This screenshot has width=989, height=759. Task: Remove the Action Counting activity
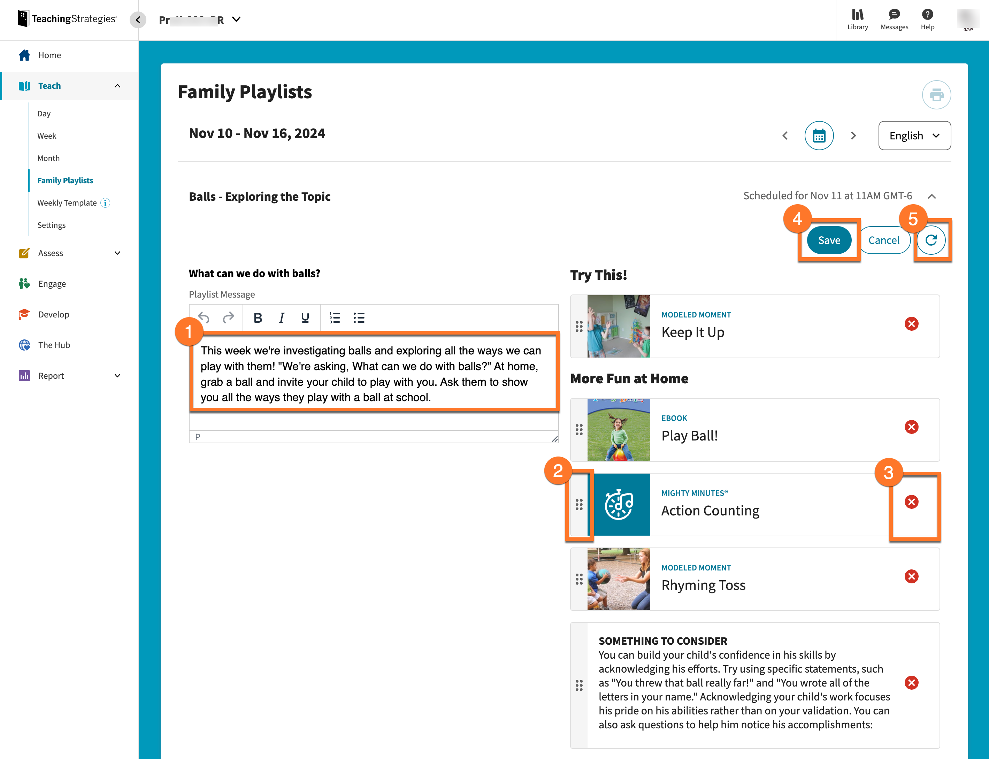pyautogui.click(x=912, y=501)
